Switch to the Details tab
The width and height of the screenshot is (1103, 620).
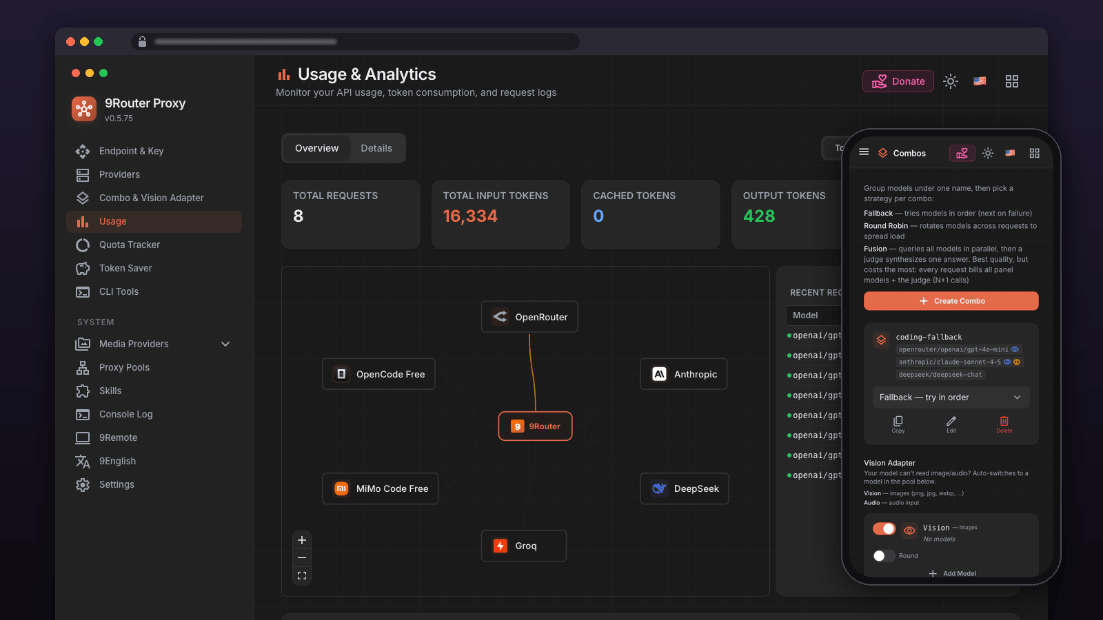(376, 148)
